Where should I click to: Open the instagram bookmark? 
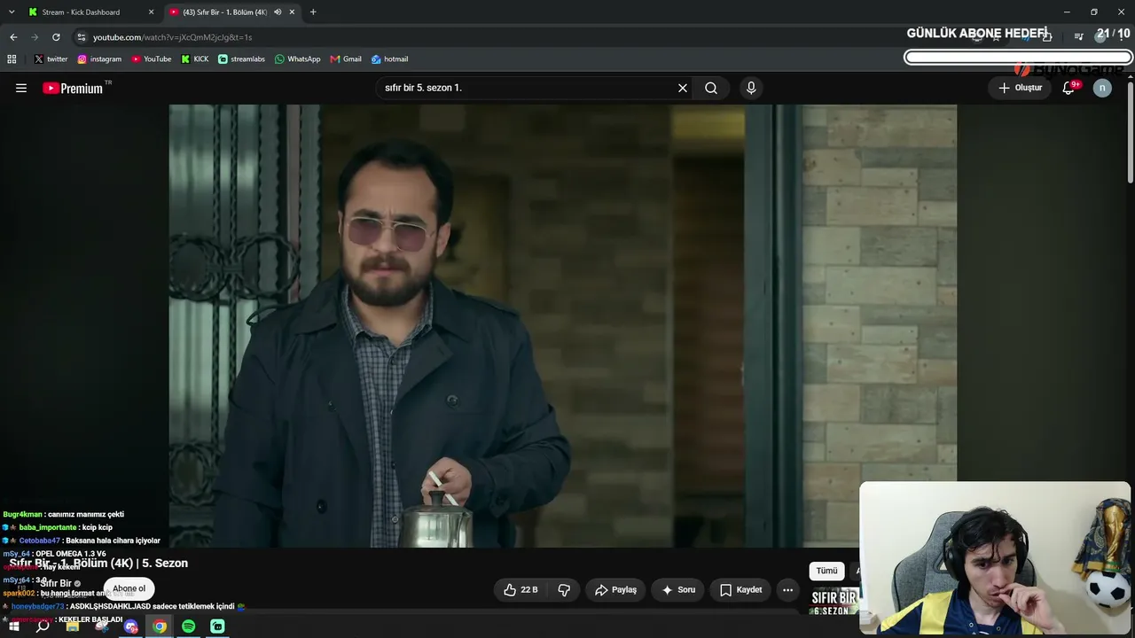[99, 59]
